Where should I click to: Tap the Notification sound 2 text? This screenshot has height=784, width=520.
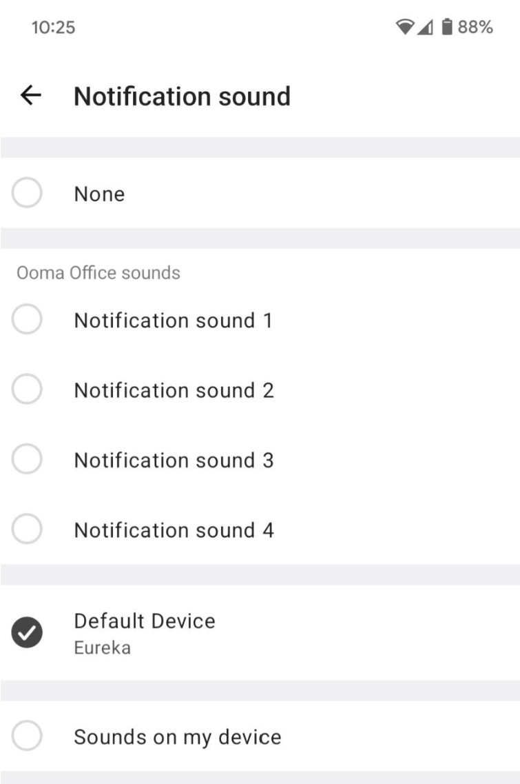174,390
